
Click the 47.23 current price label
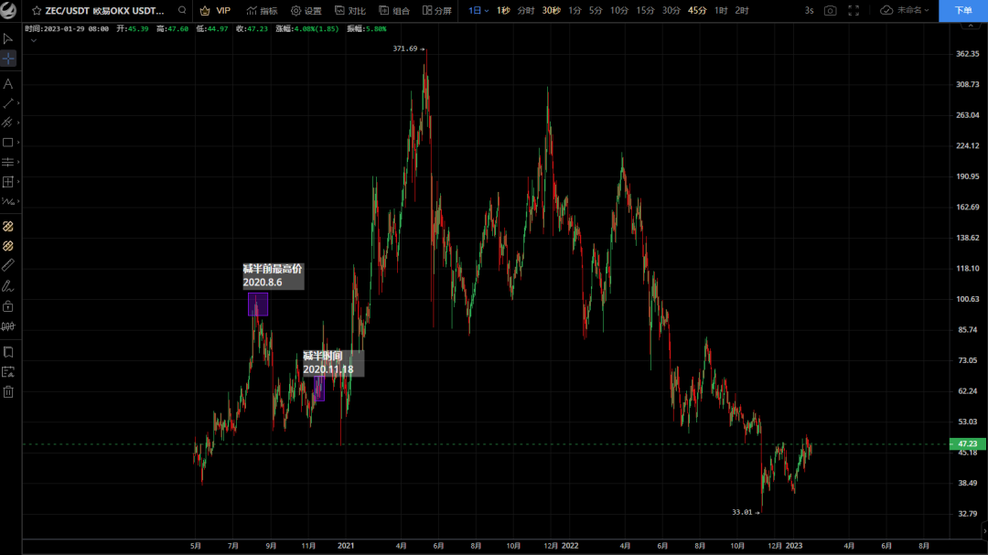(x=967, y=443)
